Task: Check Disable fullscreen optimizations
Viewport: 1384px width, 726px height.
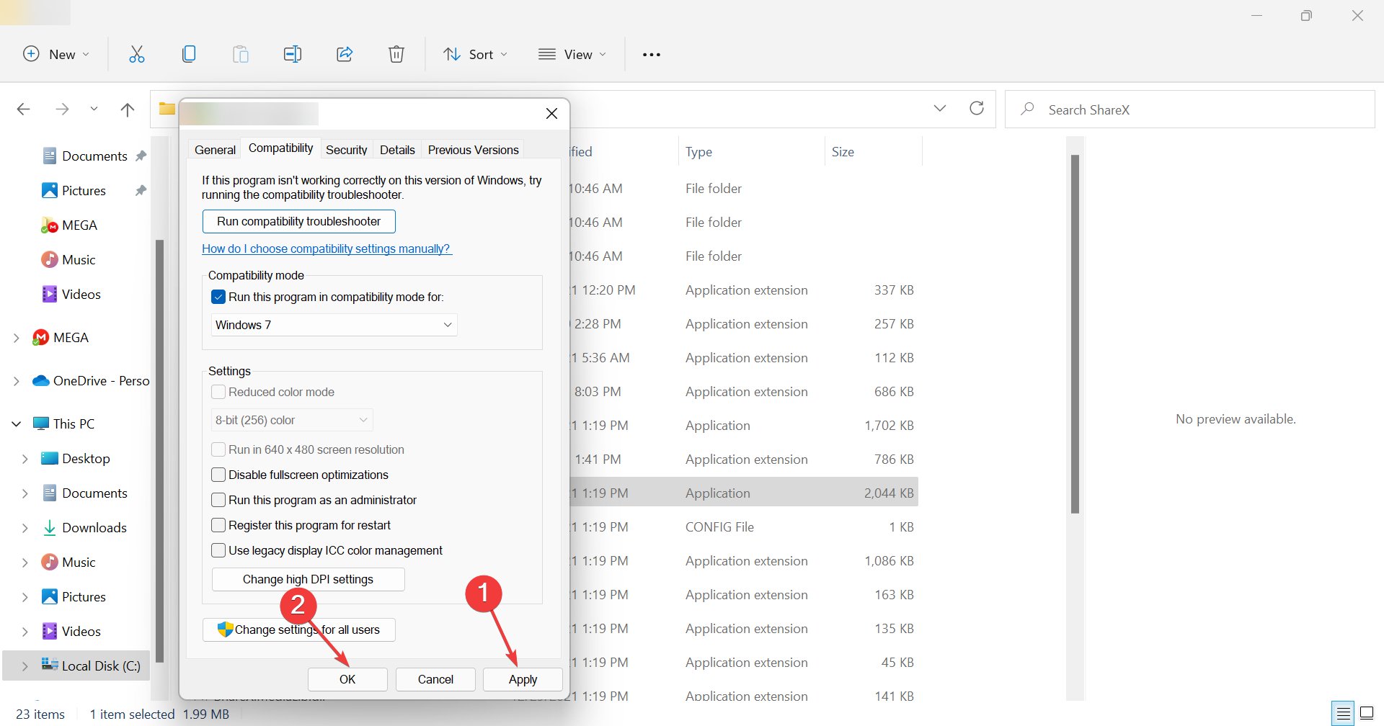Action: (218, 475)
